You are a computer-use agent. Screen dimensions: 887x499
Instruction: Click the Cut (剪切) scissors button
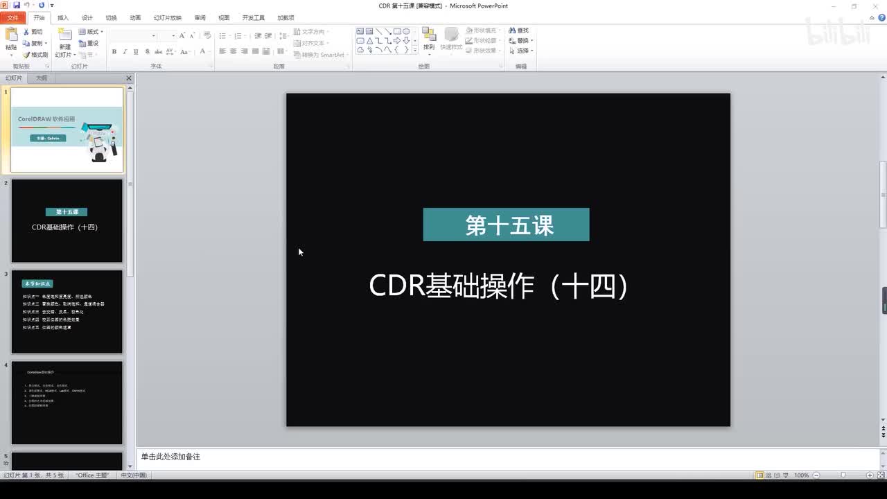(33, 32)
